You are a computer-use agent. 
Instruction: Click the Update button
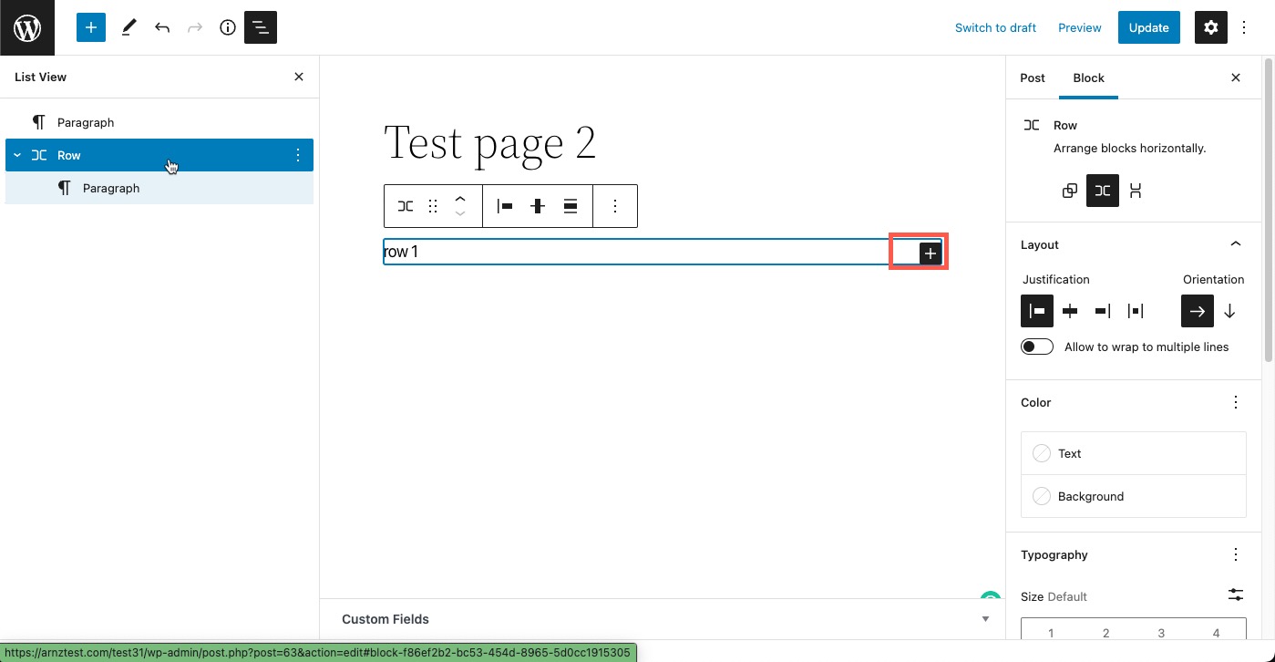point(1149,27)
